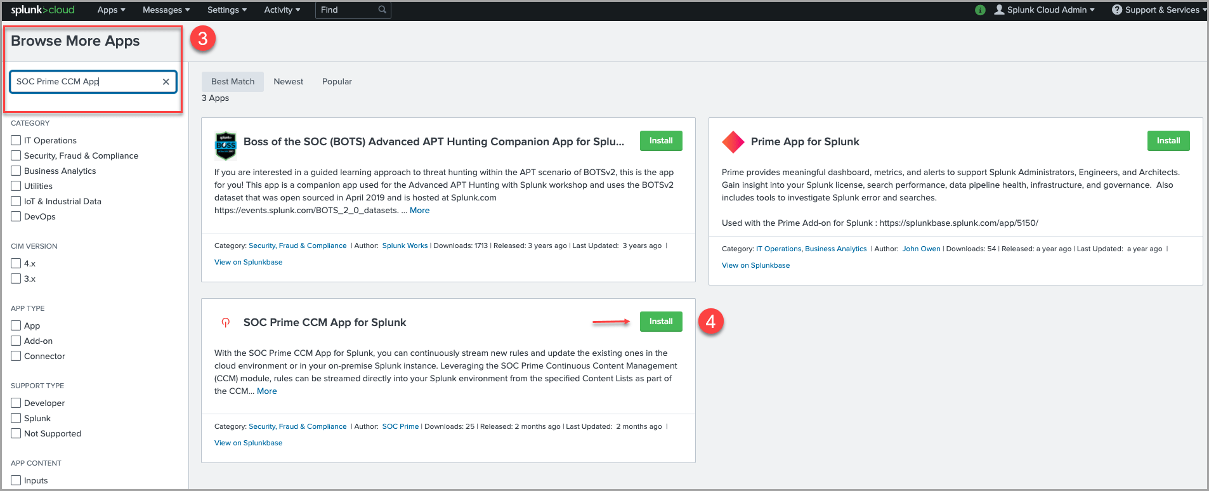Click the SOC Prime CCM app icon
Viewport: 1209px width, 491px height.
pyautogui.click(x=225, y=322)
